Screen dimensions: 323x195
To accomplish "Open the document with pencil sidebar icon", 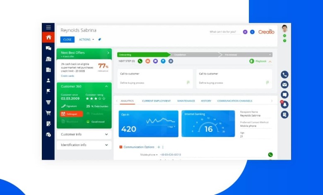I will 48,124.
